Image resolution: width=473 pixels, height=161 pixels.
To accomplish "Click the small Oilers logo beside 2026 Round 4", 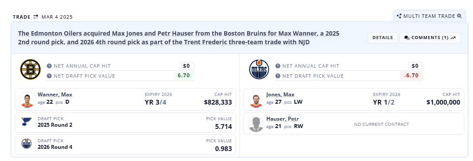I will tap(27, 144).
